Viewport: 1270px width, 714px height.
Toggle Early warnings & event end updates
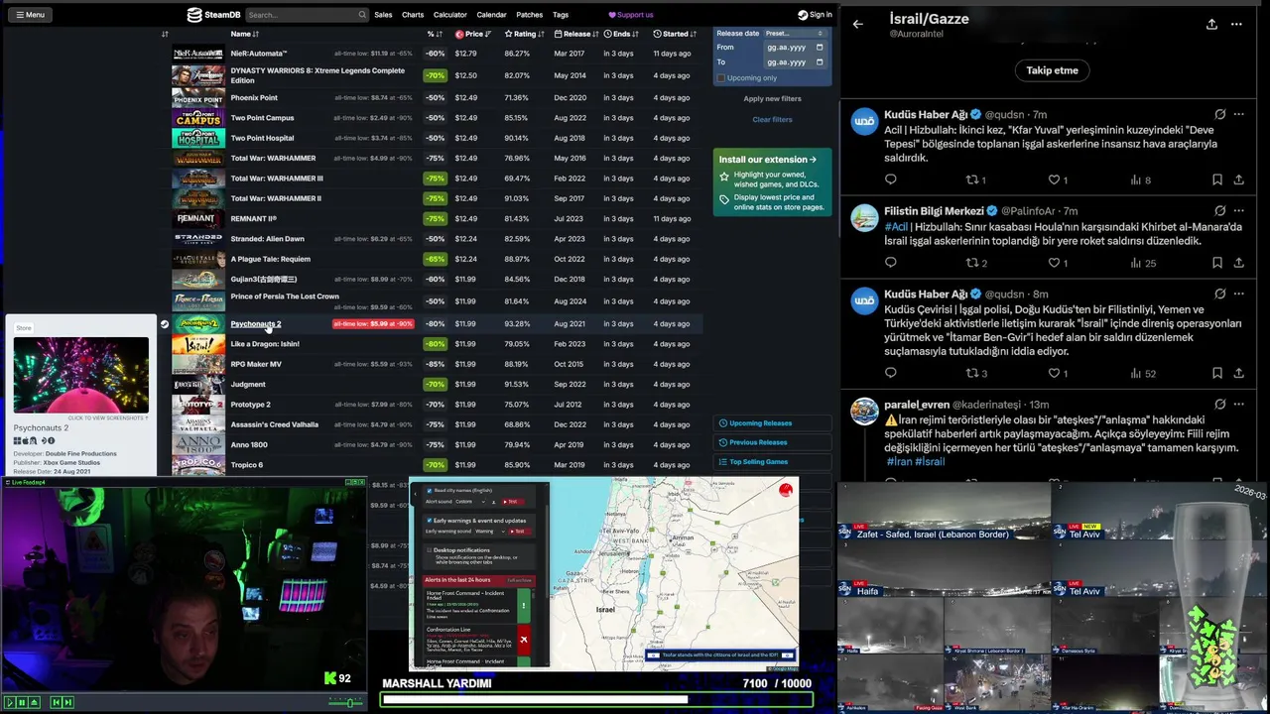[429, 520]
